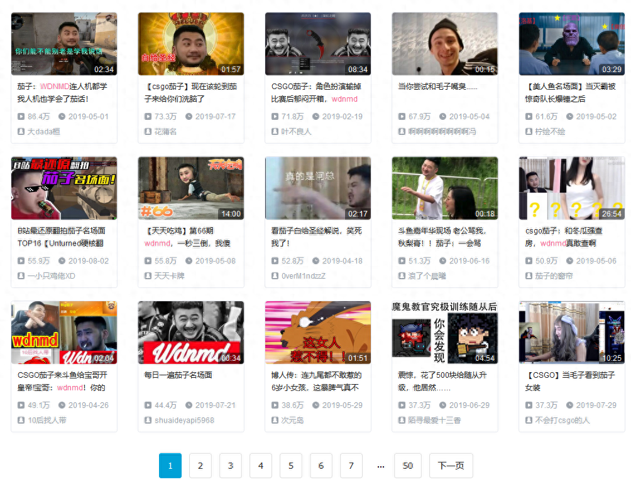
Task: Jump to page 50 of results
Action: pos(408,466)
